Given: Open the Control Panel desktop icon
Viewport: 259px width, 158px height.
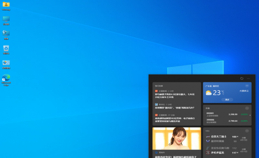Looking at the screenshot, I should pos(6,64).
